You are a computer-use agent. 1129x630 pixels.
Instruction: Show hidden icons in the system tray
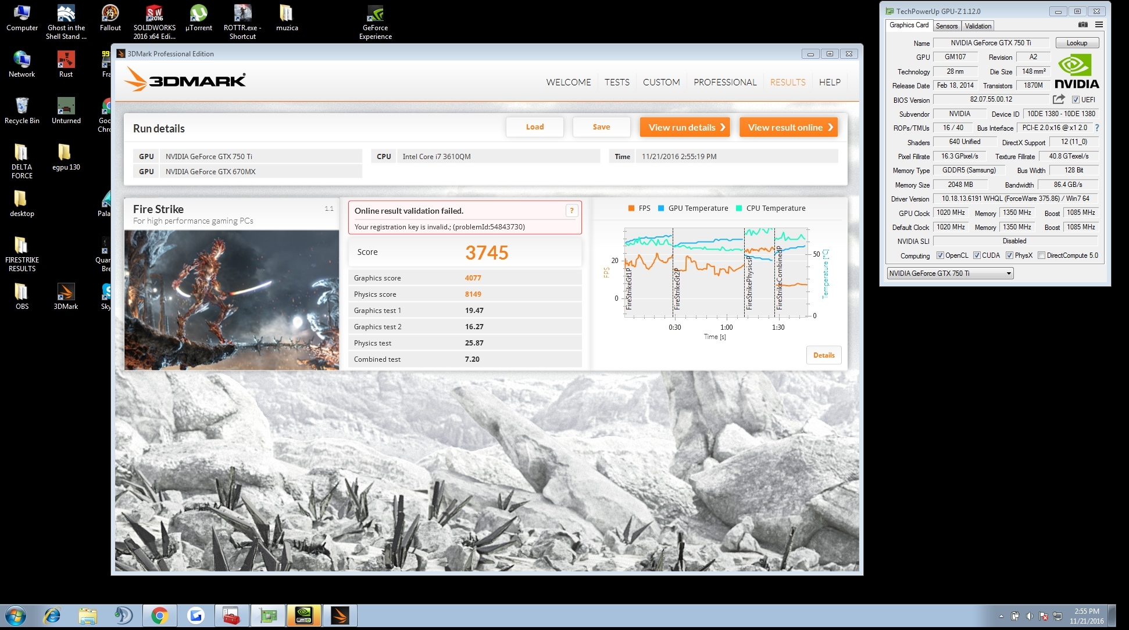point(1001,616)
